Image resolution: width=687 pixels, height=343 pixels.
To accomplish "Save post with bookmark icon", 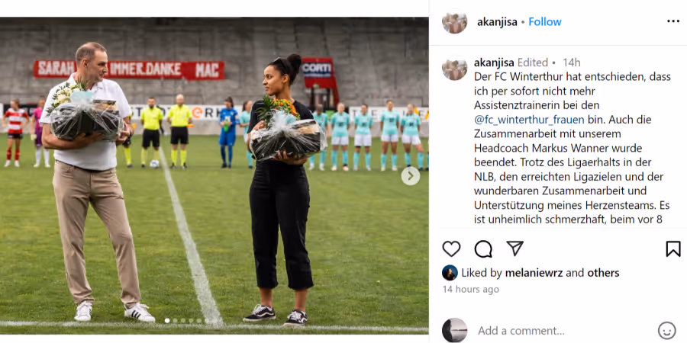I will point(673,249).
